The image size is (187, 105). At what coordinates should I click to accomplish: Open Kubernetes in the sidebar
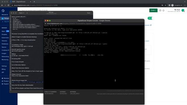pos(5,38)
